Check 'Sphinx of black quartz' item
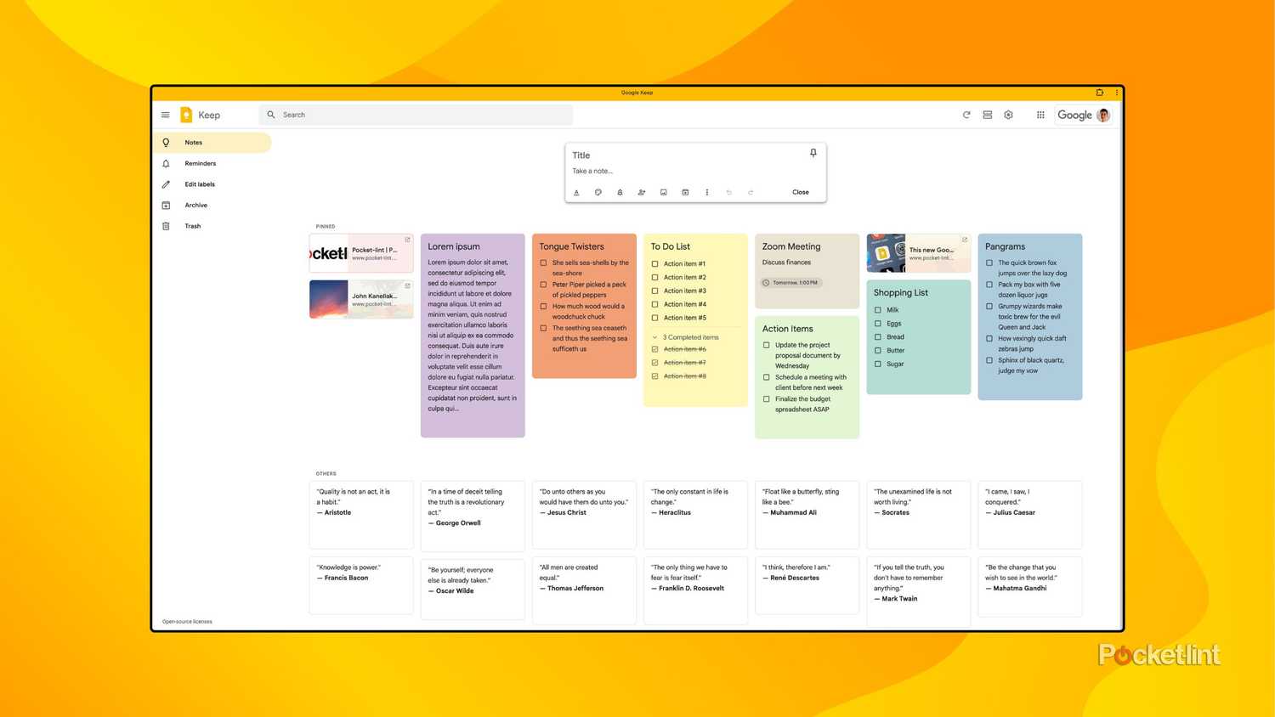This screenshot has width=1275, height=717. coord(989,360)
